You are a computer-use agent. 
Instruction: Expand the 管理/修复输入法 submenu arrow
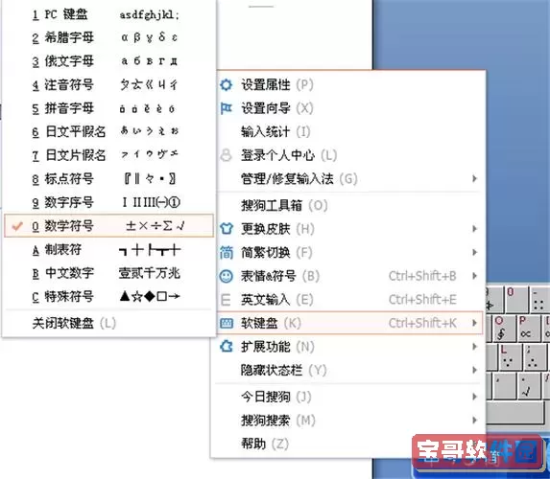click(474, 178)
